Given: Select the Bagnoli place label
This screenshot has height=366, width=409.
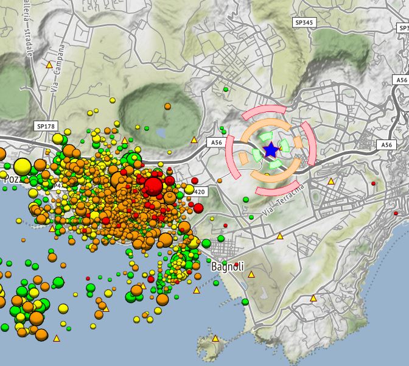Looking at the screenshot, I should [x=228, y=267].
